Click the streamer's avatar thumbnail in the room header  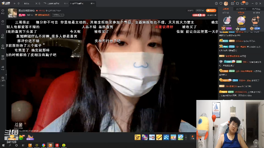pyautogui.click(x=12, y=13)
